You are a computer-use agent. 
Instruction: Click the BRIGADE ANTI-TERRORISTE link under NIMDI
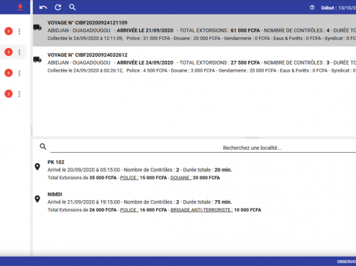(x=201, y=210)
